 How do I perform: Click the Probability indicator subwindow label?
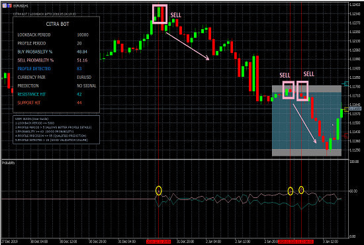pyautogui.click(x=9, y=163)
